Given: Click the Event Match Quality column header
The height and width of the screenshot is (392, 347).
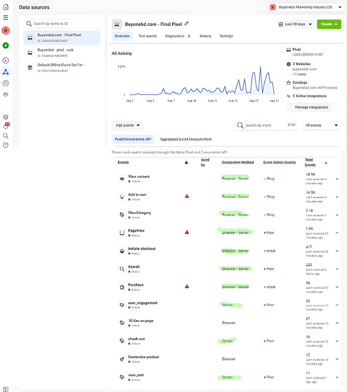Looking at the screenshot, I should point(279,162).
